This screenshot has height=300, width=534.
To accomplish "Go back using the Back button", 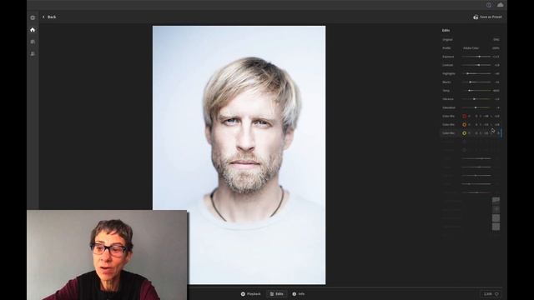I will tap(49, 17).
